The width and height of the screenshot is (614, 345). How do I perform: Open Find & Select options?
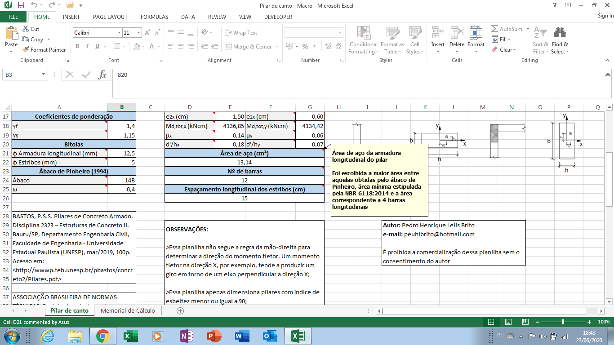click(x=560, y=40)
